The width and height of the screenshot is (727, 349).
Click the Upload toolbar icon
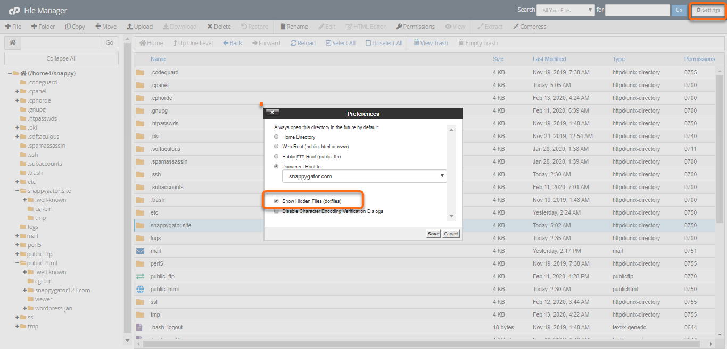tap(130, 27)
